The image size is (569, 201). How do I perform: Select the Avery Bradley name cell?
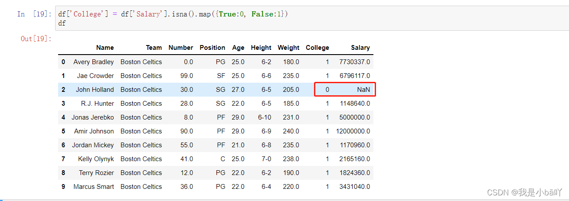tap(93, 62)
